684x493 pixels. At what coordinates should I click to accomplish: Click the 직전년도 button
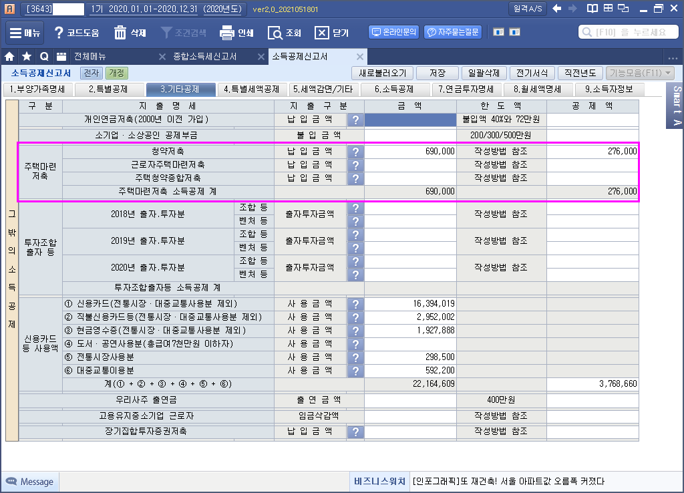[x=580, y=73]
